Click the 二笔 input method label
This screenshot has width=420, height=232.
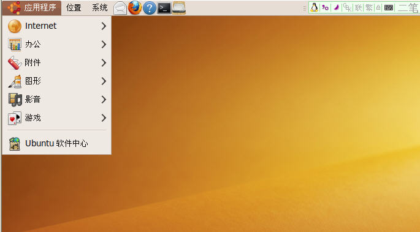click(408, 8)
